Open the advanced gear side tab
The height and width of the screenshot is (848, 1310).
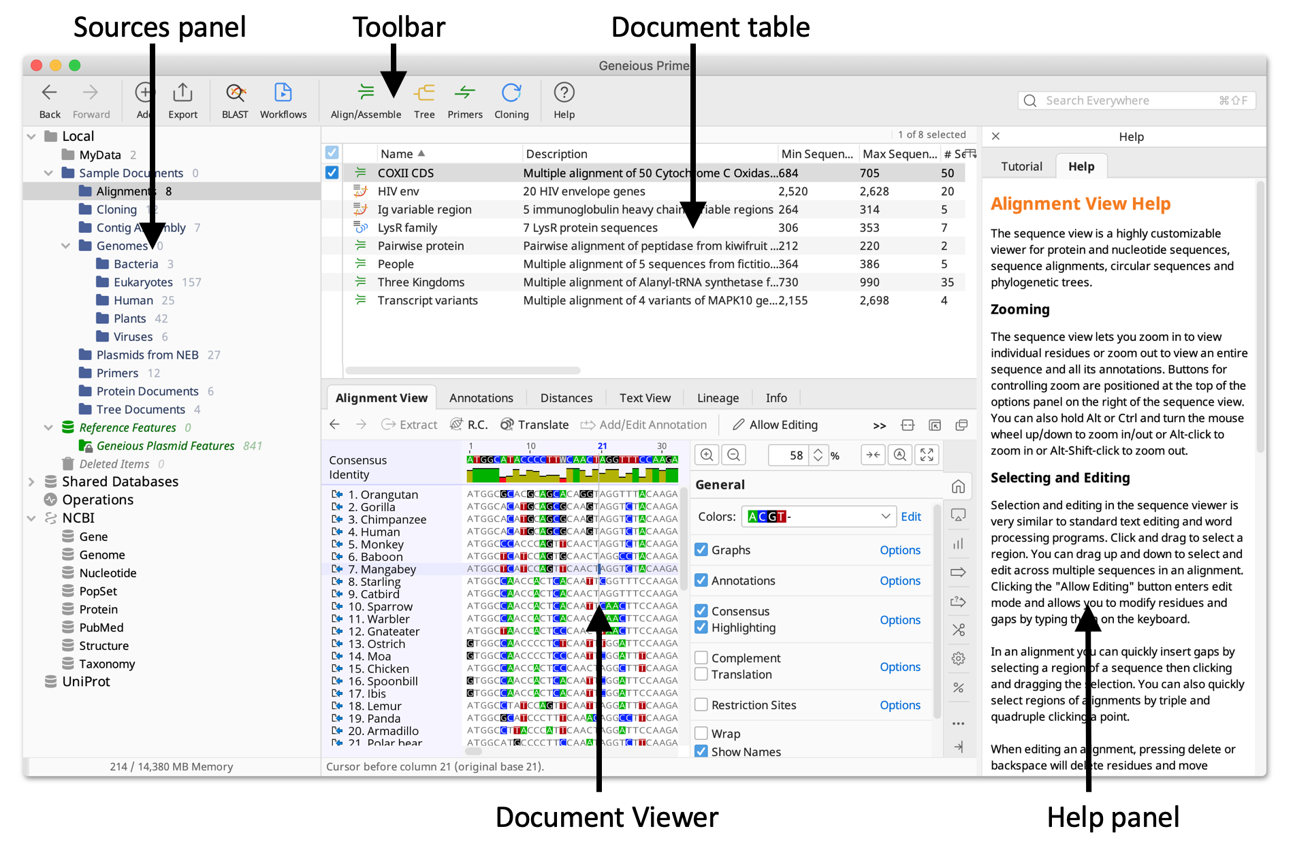click(x=958, y=658)
